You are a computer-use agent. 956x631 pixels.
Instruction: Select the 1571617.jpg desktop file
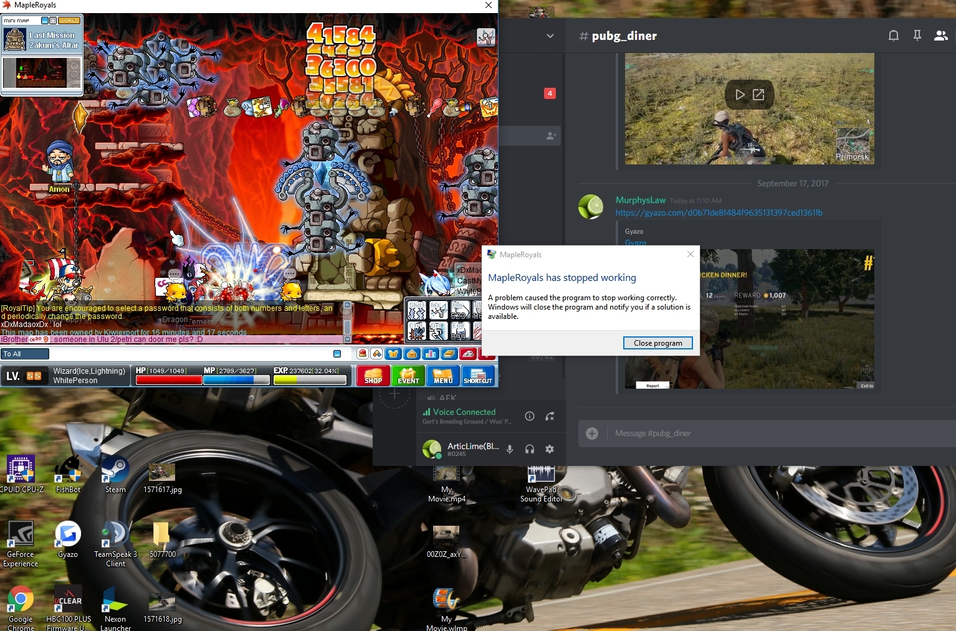coord(163,478)
